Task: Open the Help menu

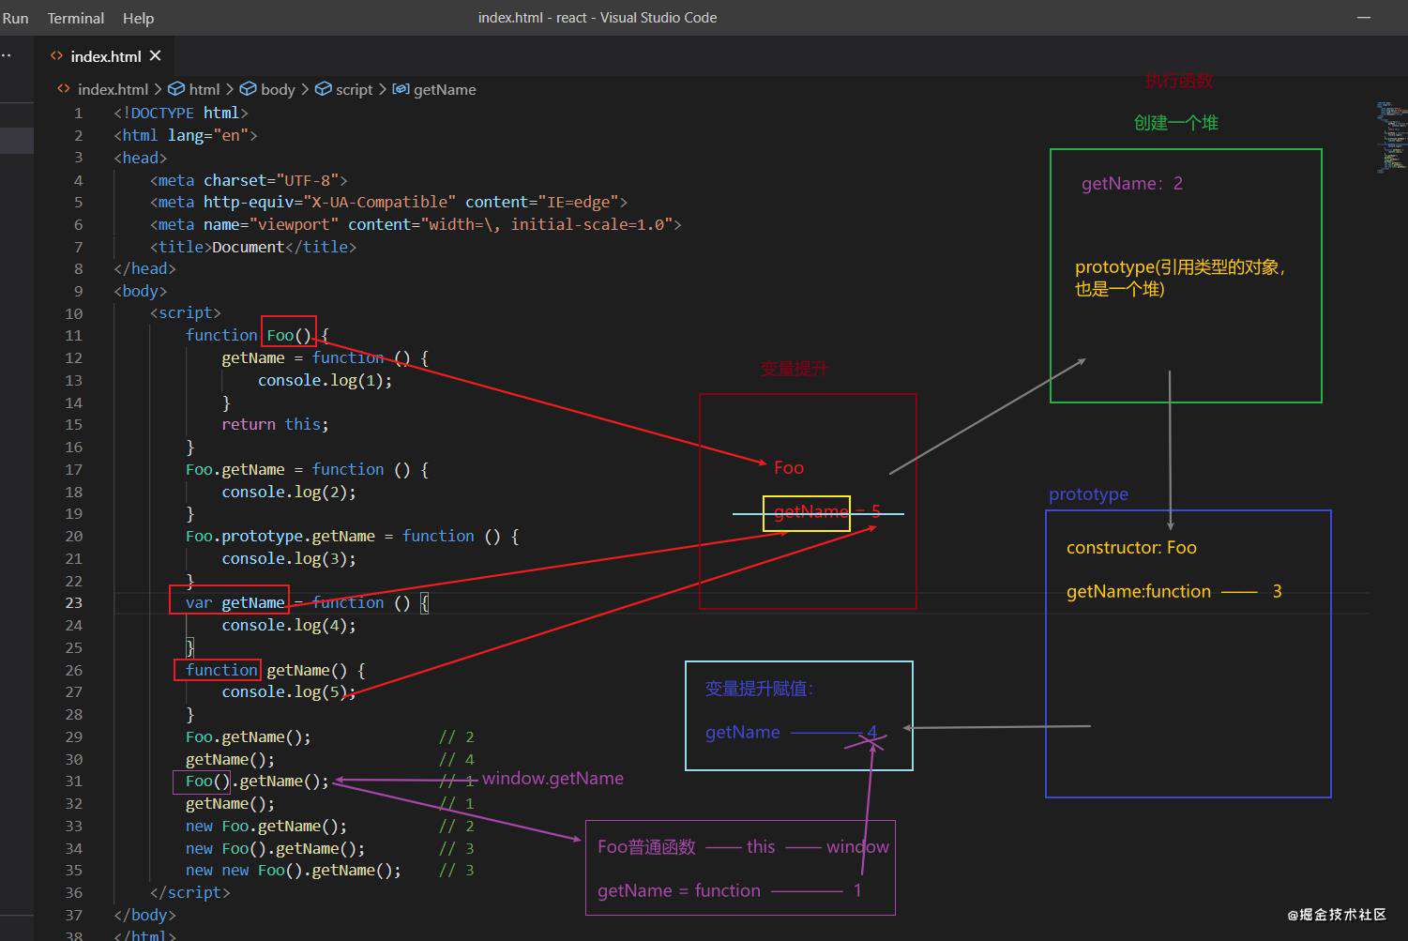Action: pyautogui.click(x=138, y=18)
